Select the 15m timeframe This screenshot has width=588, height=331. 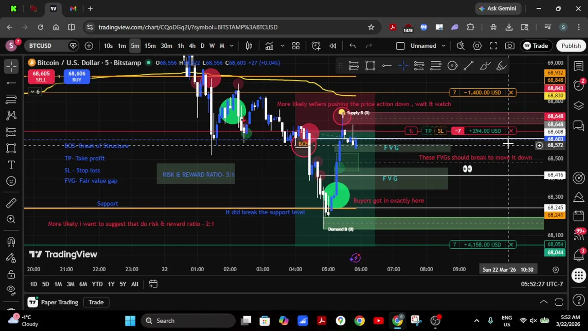[150, 46]
